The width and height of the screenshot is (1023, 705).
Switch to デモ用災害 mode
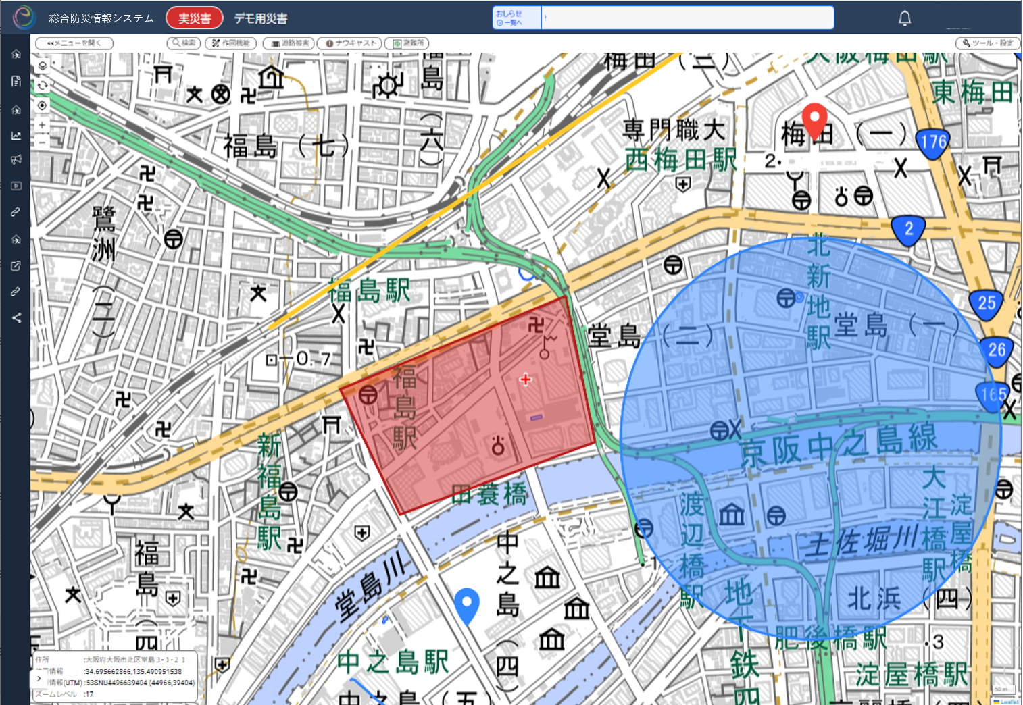click(261, 18)
